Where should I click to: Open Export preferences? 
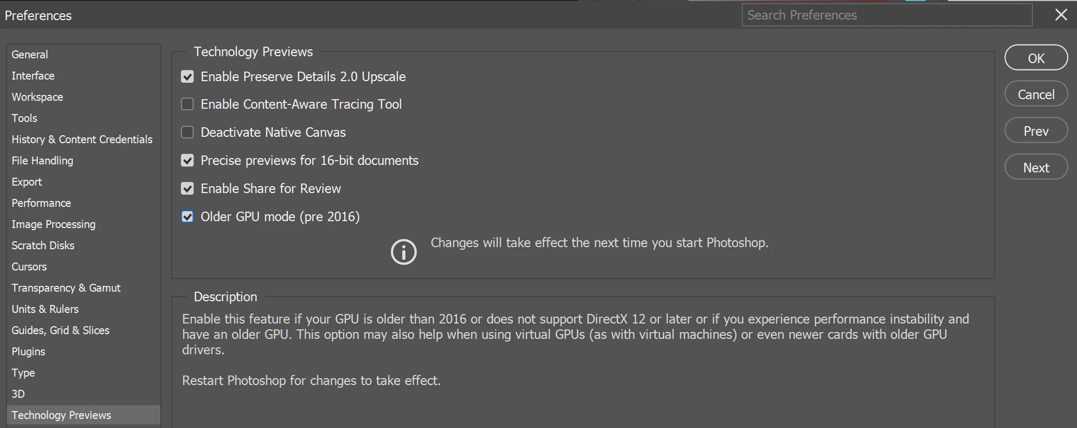(83, 182)
